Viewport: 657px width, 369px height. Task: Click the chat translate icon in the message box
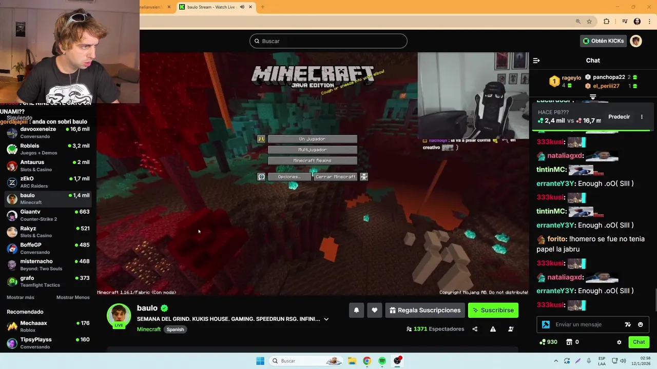click(627, 324)
